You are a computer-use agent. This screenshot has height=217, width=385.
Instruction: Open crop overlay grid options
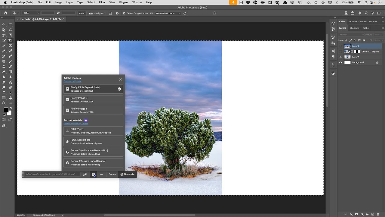[x=110, y=13]
